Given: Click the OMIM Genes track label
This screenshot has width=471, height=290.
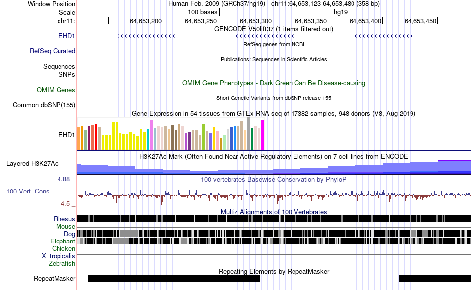Looking at the screenshot, I should [56, 90].
